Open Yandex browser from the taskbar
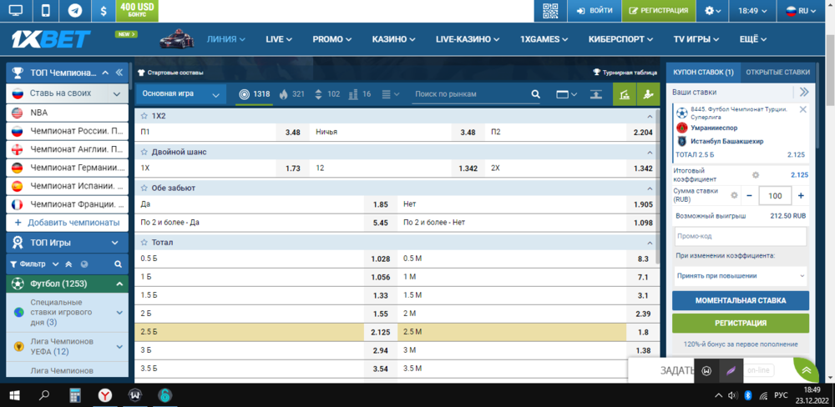The width and height of the screenshot is (835, 407). 105,395
